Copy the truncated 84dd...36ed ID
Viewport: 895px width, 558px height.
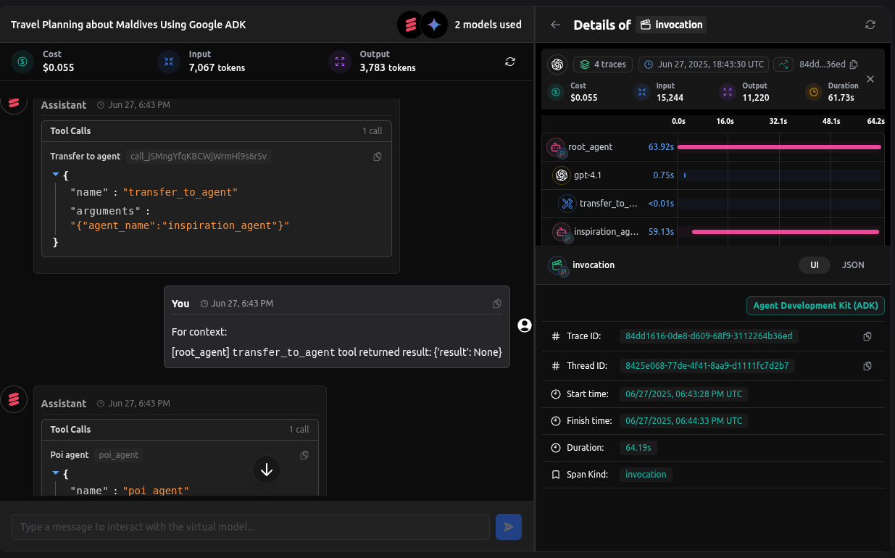(x=854, y=64)
